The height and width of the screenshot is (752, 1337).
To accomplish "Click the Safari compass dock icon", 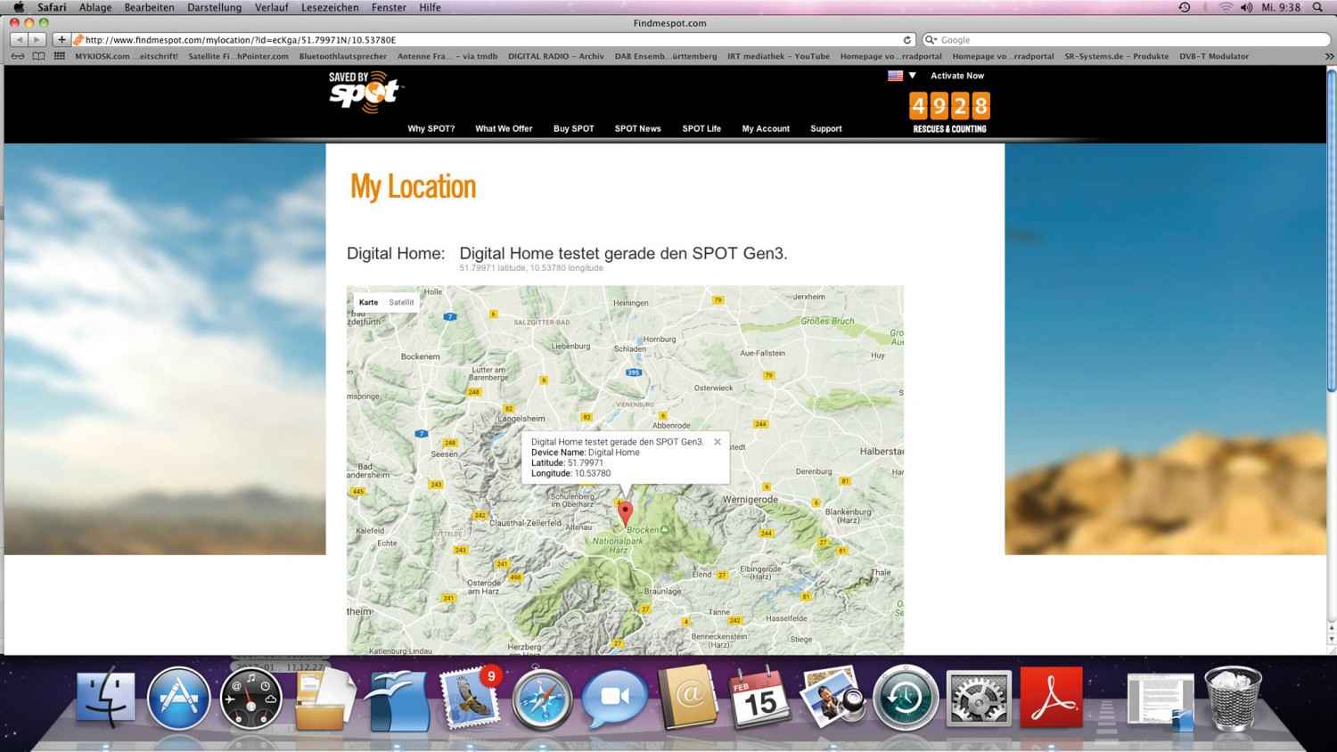I will coord(542,699).
